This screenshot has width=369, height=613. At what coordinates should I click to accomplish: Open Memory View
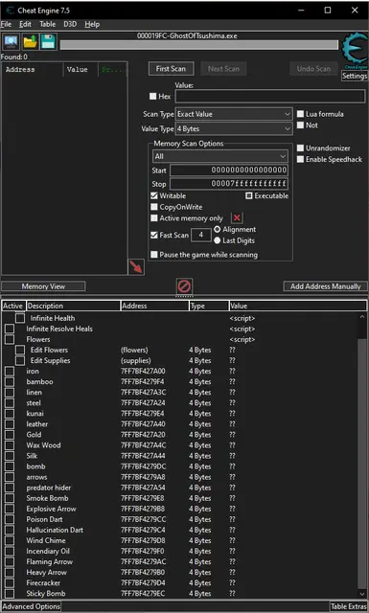pos(43,286)
